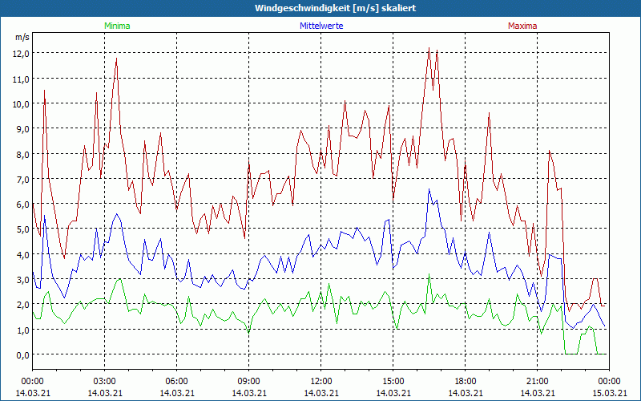Click the 06:00 time axis label
641x401 pixels.
176,382
